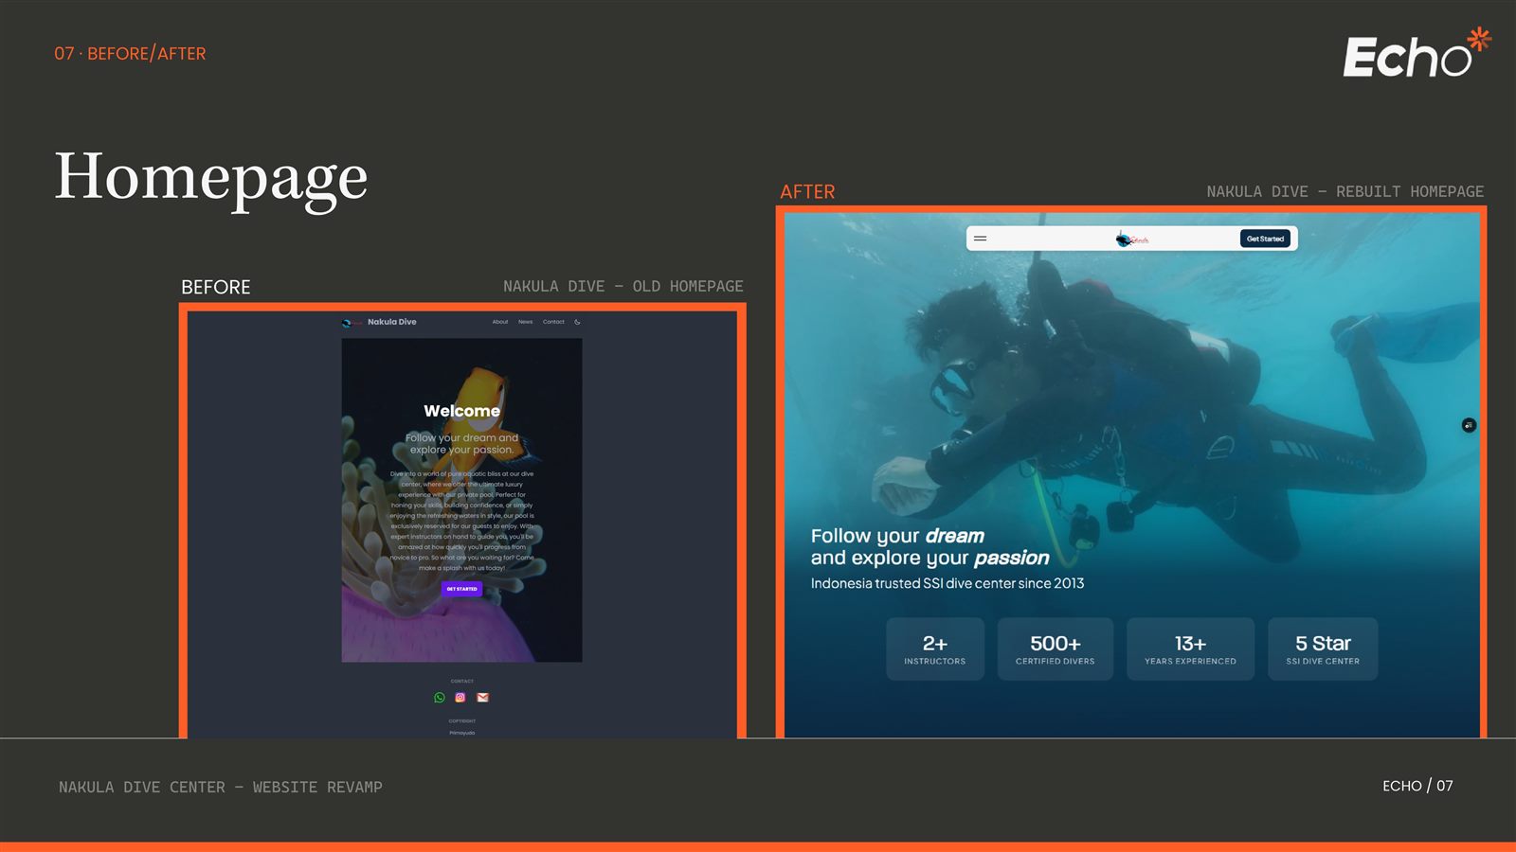Click the Echo logo on the slide
Screen dimensions: 1516x852
click(1417, 54)
